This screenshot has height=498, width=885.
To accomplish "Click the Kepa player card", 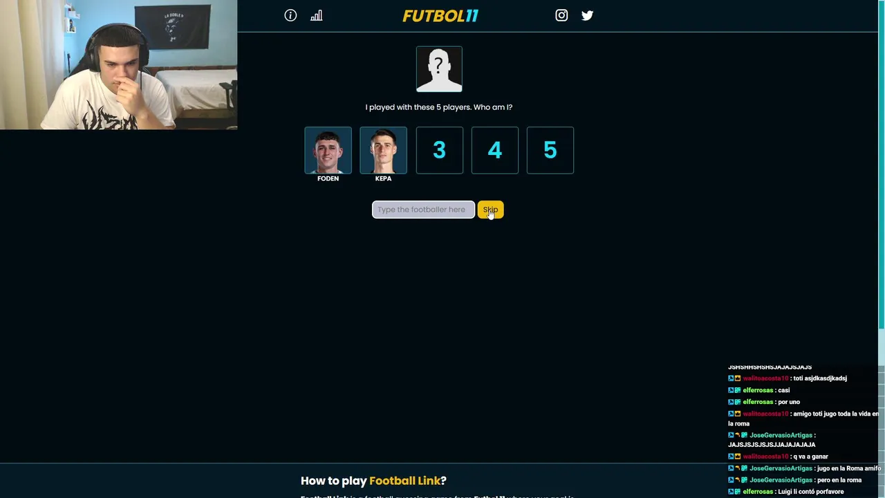I will pos(383,150).
